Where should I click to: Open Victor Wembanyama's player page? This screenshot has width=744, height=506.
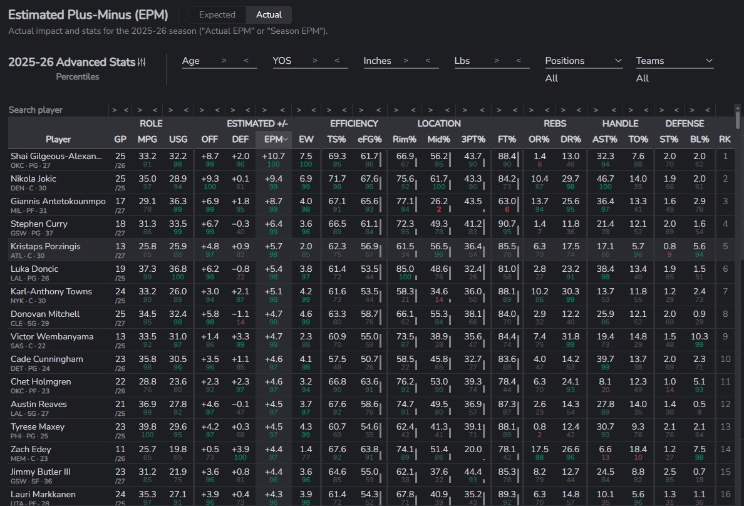pyautogui.click(x=52, y=336)
